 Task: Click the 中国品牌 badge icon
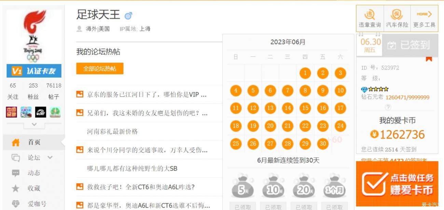click(x=11, y=112)
